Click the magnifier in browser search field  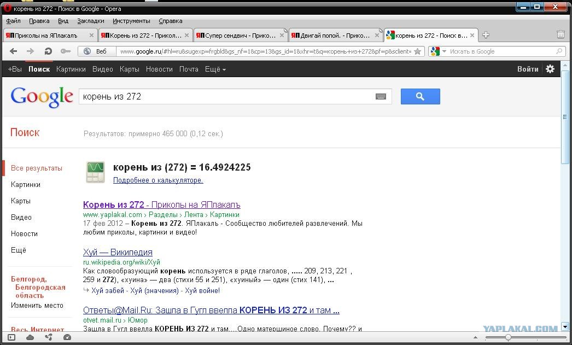pos(559,51)
